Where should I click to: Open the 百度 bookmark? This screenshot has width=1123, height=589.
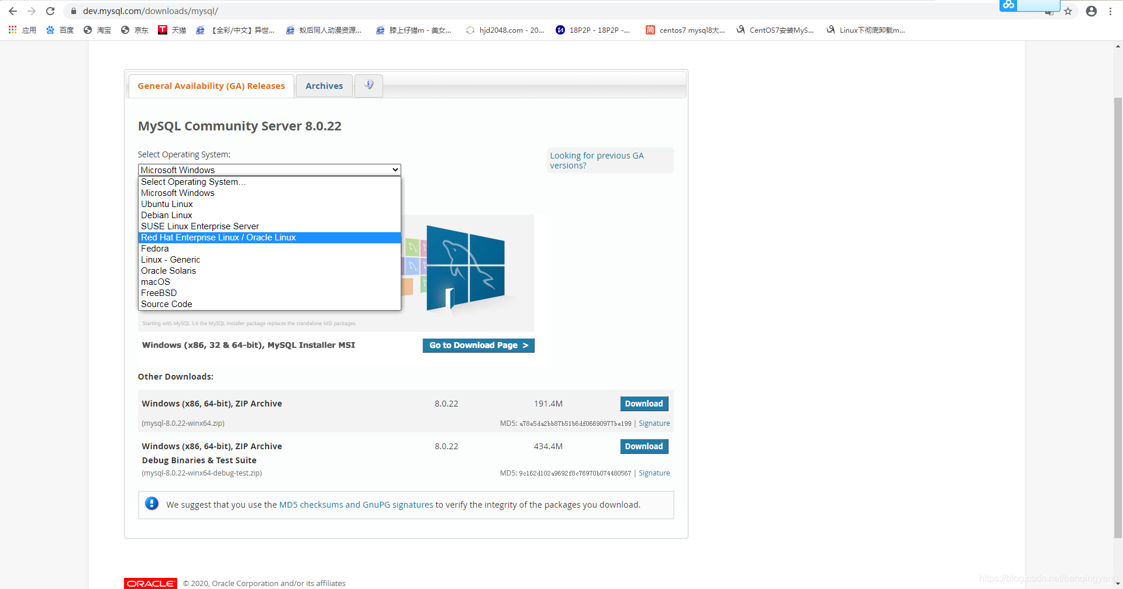point(60,30)
